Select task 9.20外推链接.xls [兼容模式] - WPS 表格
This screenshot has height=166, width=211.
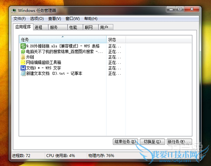point(63,46)
